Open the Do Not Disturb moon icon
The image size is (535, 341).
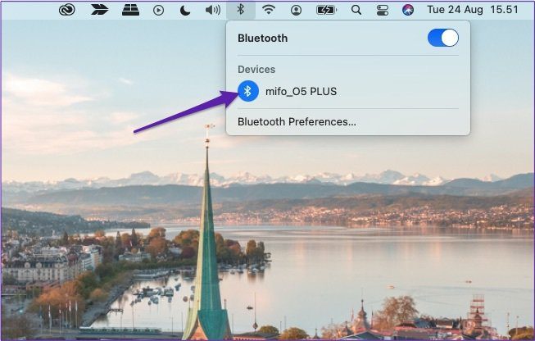pos(185,10)
